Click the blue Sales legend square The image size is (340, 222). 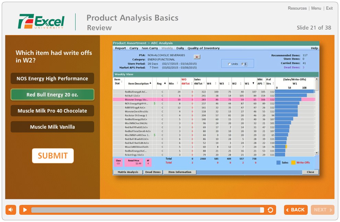tap(279, 162)
